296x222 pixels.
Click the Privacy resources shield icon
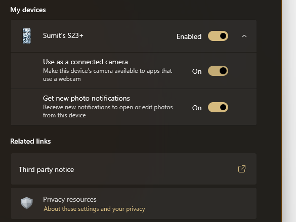click(x=27, y=203)
